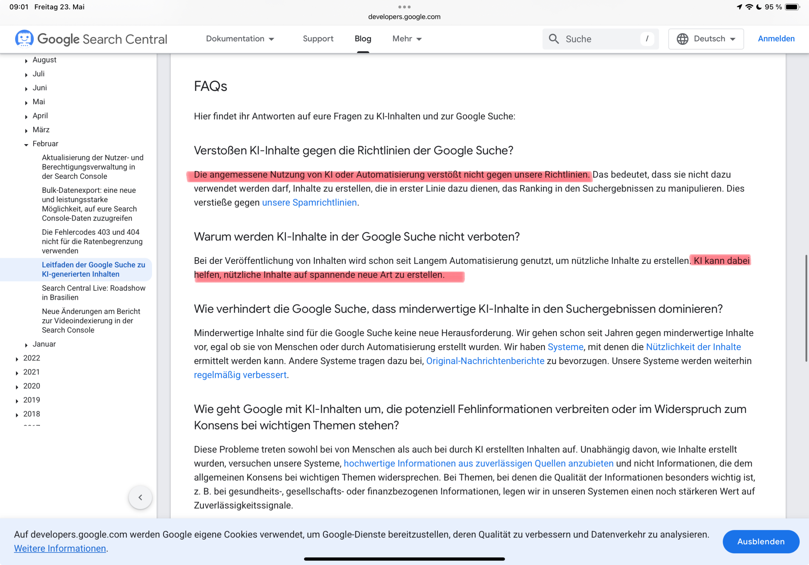Click the Anmelden sign-in link
The height and width of the screenshot is (565, 809).
click(776, 39)
